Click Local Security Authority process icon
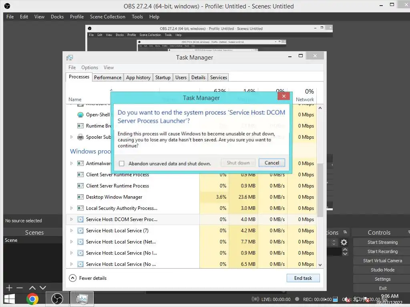410x307 pixels. (x=80, y=208)
